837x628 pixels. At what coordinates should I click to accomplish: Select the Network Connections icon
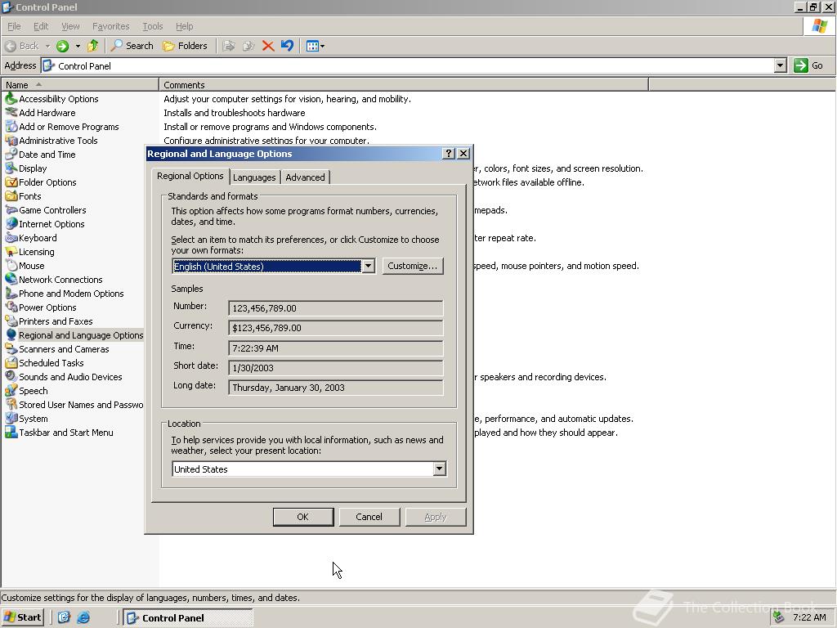point(11,280)
